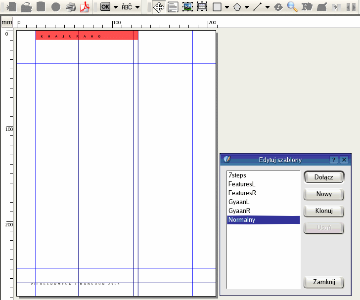Export as PDF using the PDF icon
Screen dimensions: 360x300
[86, 7]
